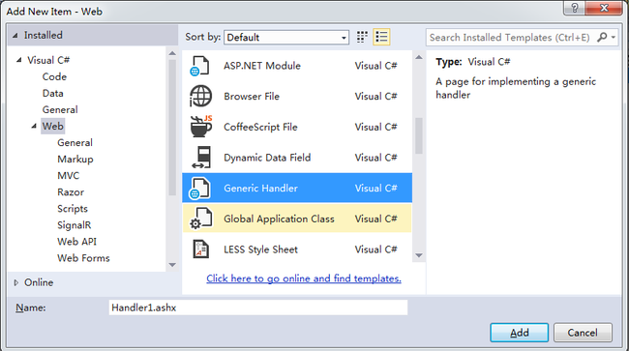Switch to small icons grid view
The height and width of the screenshot is (351, 629).
click(x=362, y=38)
